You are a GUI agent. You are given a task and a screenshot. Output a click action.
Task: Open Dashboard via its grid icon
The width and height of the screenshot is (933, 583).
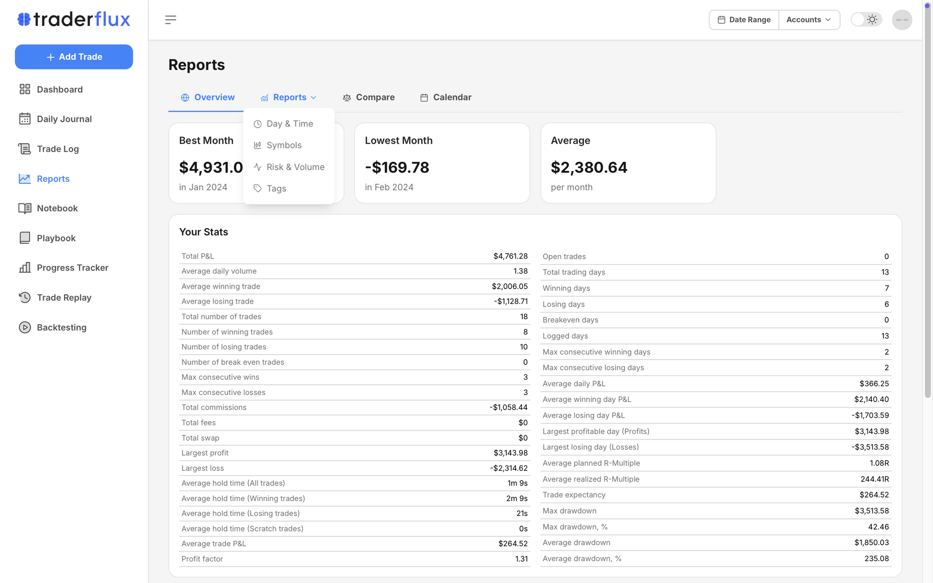tap(25, 89)
